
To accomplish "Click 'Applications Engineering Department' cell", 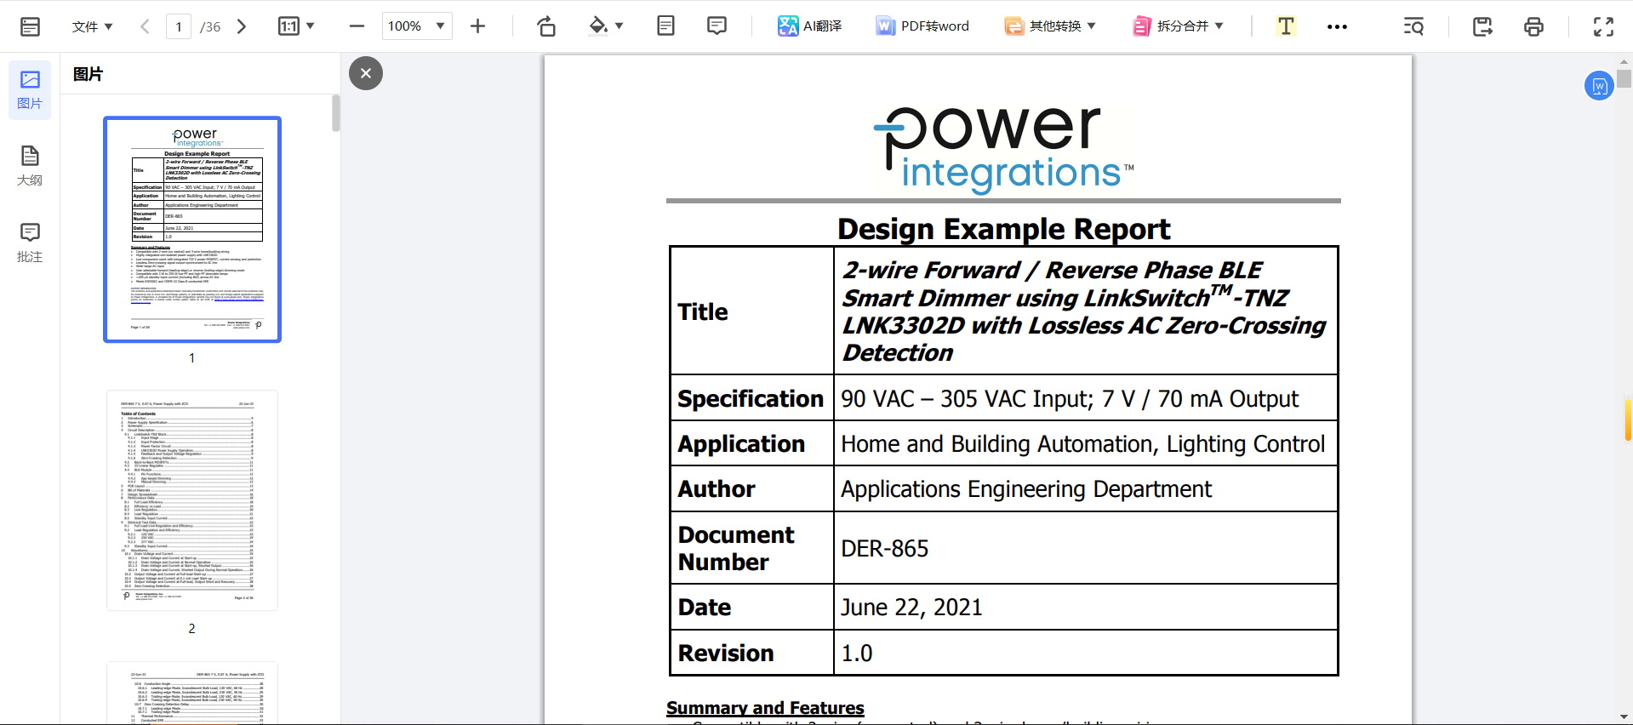I will pos(1025,489).
